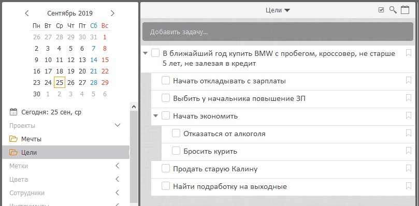Click the sidebar scrollbar up arrow
Screen dimensions: 419x206
tap(134, 106)
